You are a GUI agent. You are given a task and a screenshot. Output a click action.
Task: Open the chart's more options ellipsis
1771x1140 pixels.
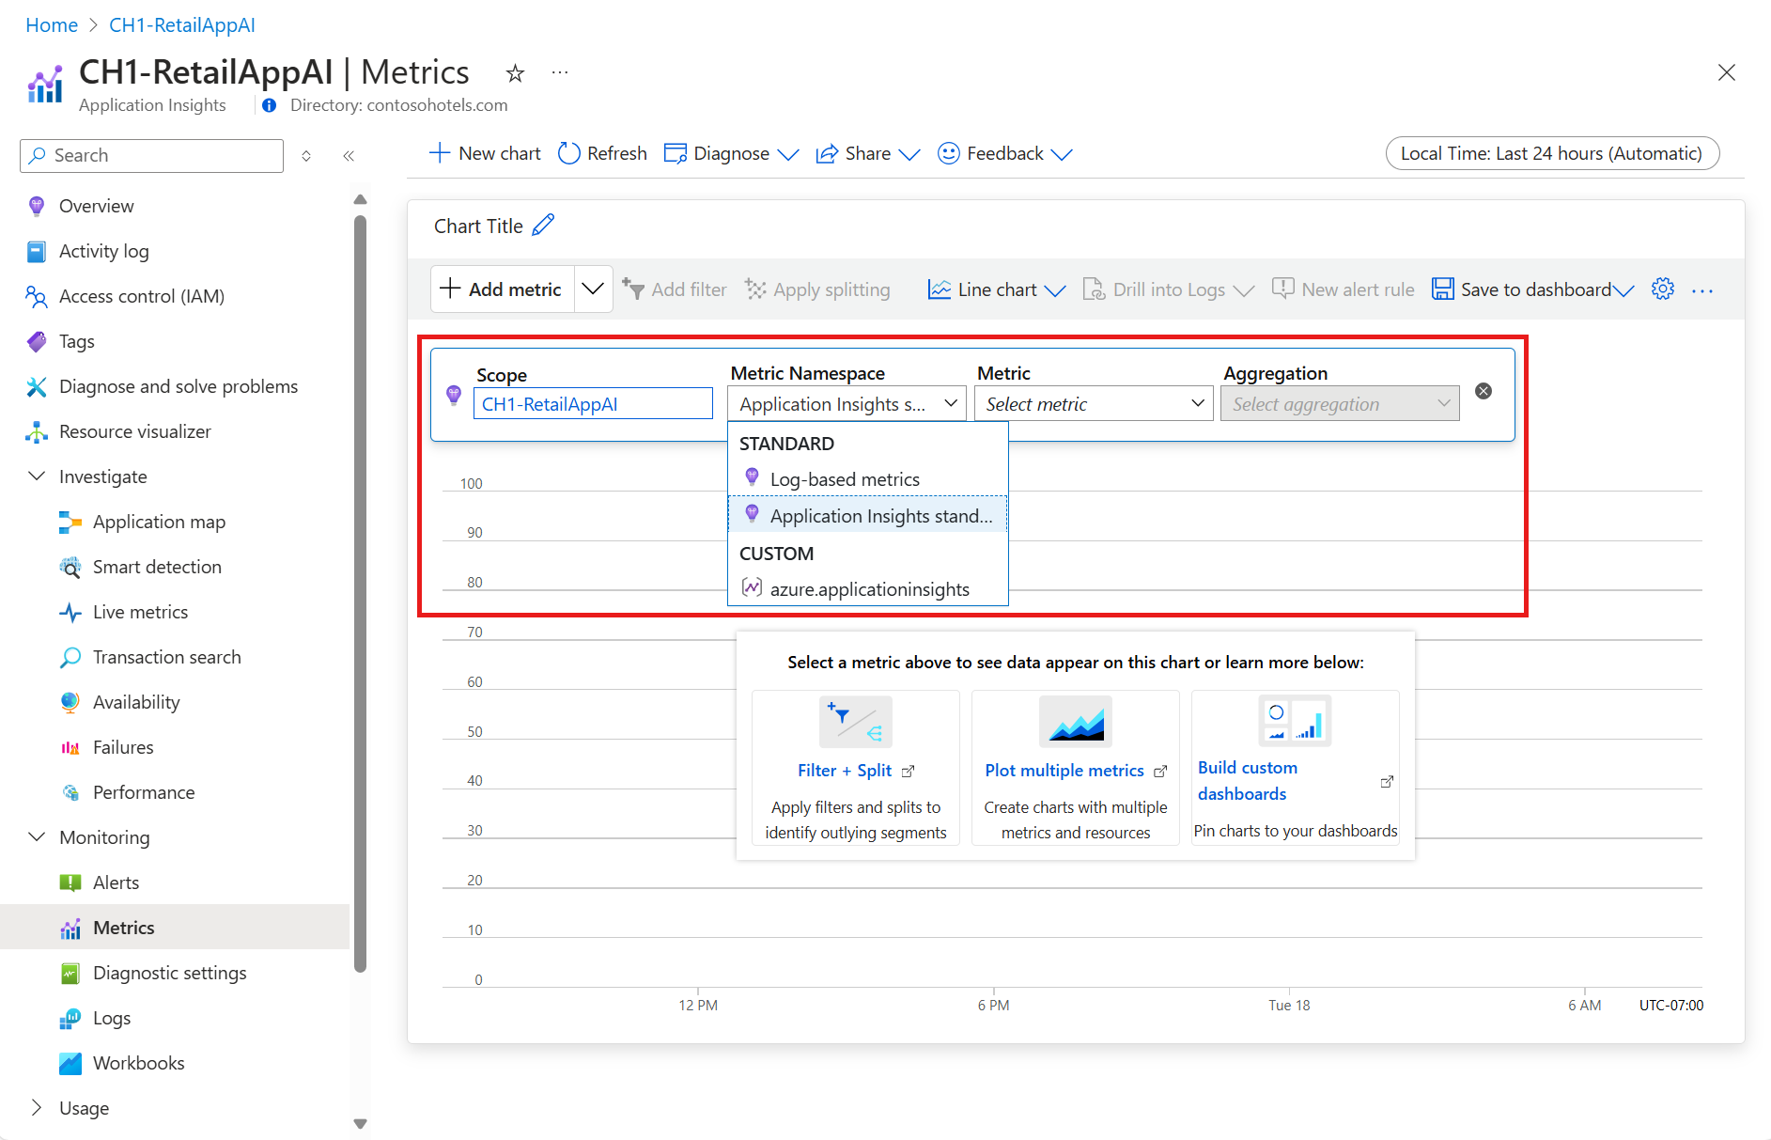(1701, 290)
